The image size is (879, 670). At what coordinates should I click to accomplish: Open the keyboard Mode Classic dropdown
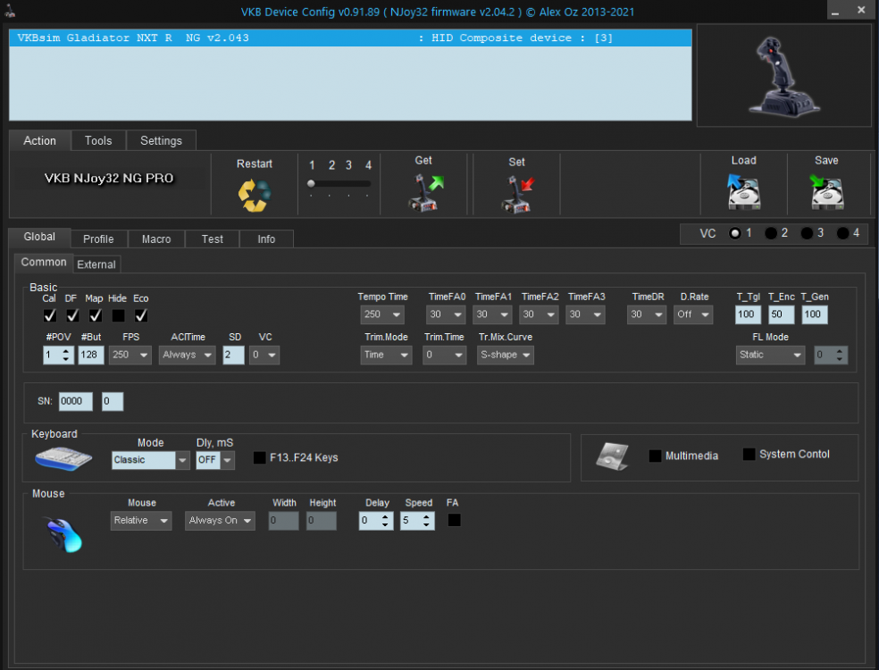pyautogui.click(x=150, y=460)
